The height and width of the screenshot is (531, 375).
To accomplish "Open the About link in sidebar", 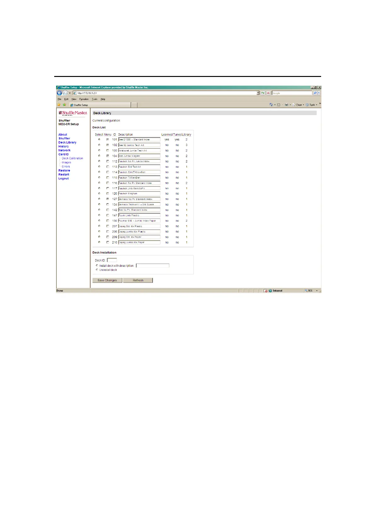I will click(x=63, y=134).
